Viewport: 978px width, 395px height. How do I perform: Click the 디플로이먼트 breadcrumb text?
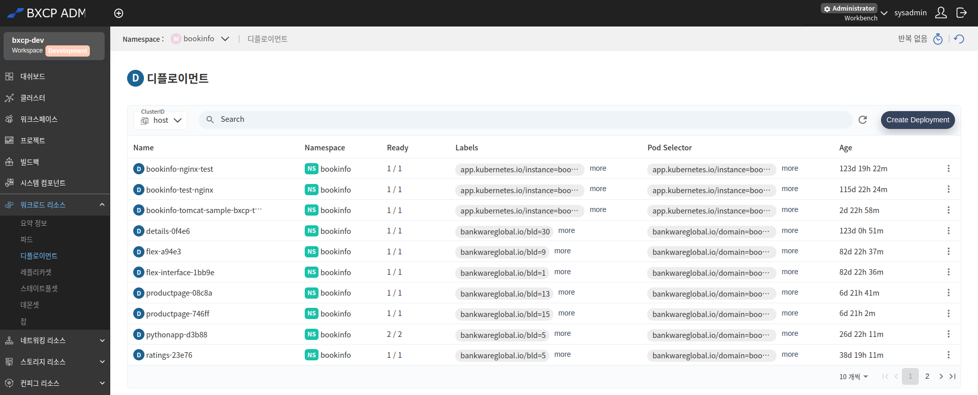(x=267, y=39)
